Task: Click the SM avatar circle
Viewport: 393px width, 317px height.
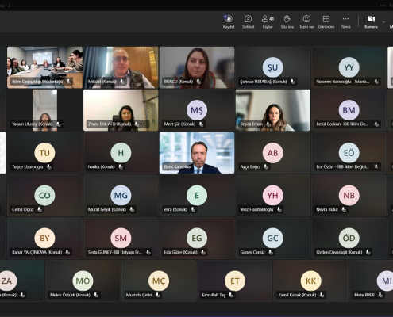Action: [x=121, y=238]
